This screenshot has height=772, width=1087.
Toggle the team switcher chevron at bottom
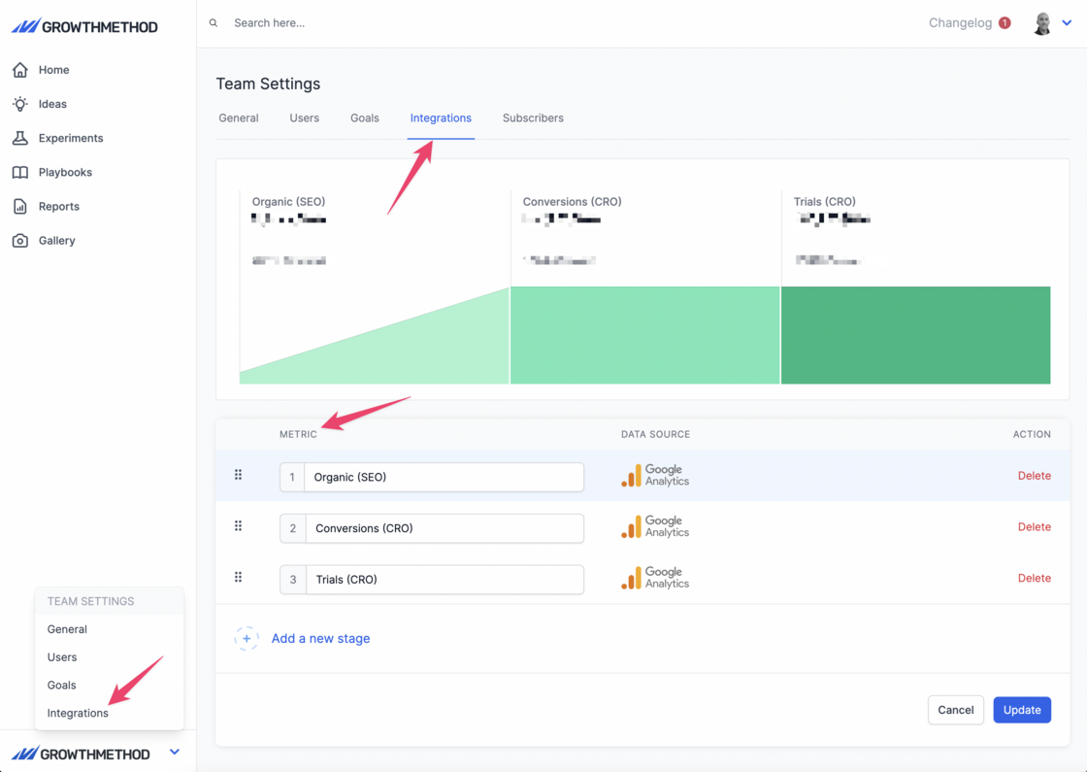coord(175,752)
